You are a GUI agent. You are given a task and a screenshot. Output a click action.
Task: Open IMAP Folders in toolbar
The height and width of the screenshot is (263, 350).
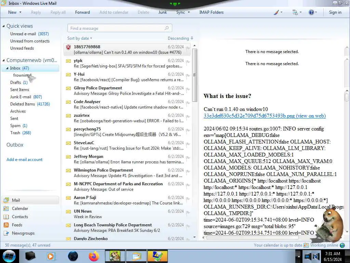pyautogui.click(x=211, y=12)
